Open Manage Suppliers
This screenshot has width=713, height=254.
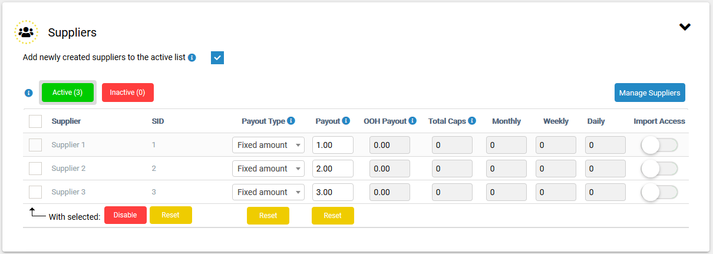(x=649, y=93)
